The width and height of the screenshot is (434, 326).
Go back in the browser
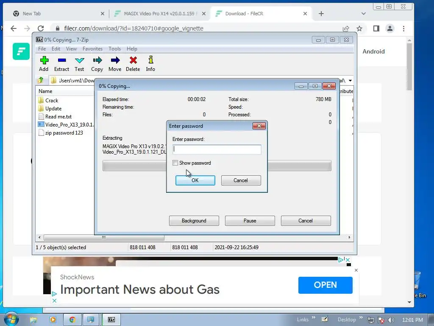pos(14,28)
